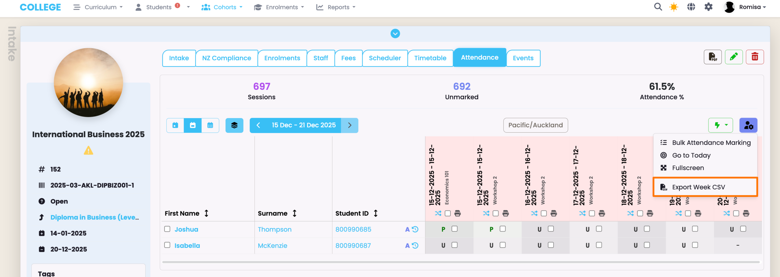Click the globe language icon
The image size is (780, 277).
(x=691, y=7)
